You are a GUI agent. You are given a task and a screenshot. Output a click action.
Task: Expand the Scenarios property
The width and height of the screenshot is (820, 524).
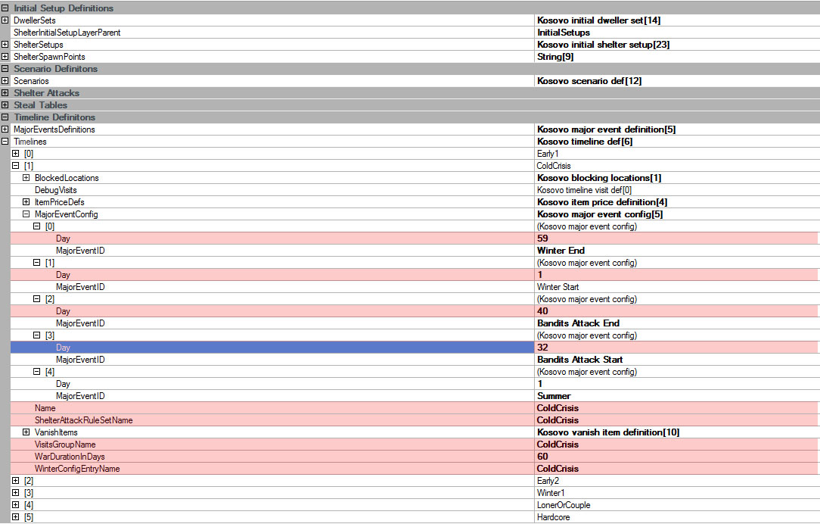click(5, 80)
